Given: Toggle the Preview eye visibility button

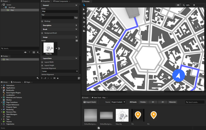Looking at the screenshot, I should [178, 5].
